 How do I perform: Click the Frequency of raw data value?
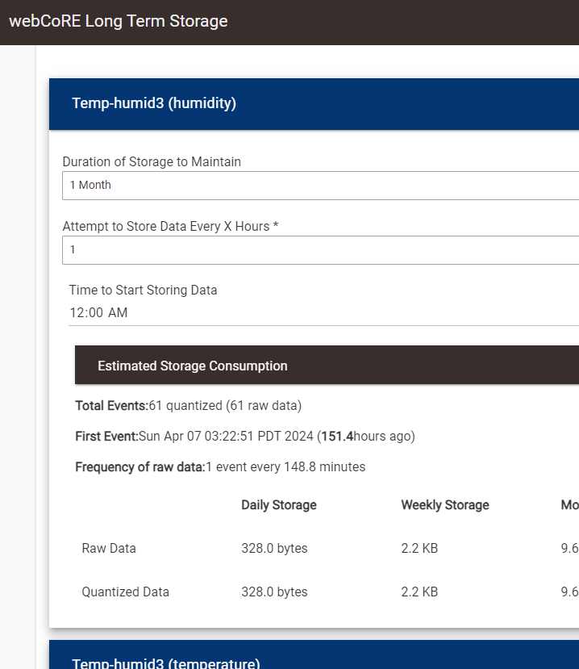pos(266,466)
